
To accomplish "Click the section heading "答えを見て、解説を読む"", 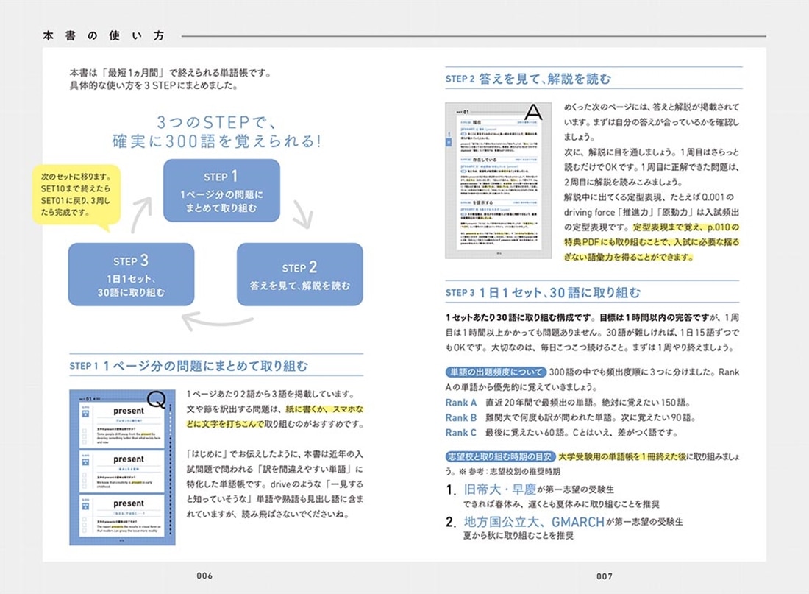I will pyautogui.click(x=545, y=79).
